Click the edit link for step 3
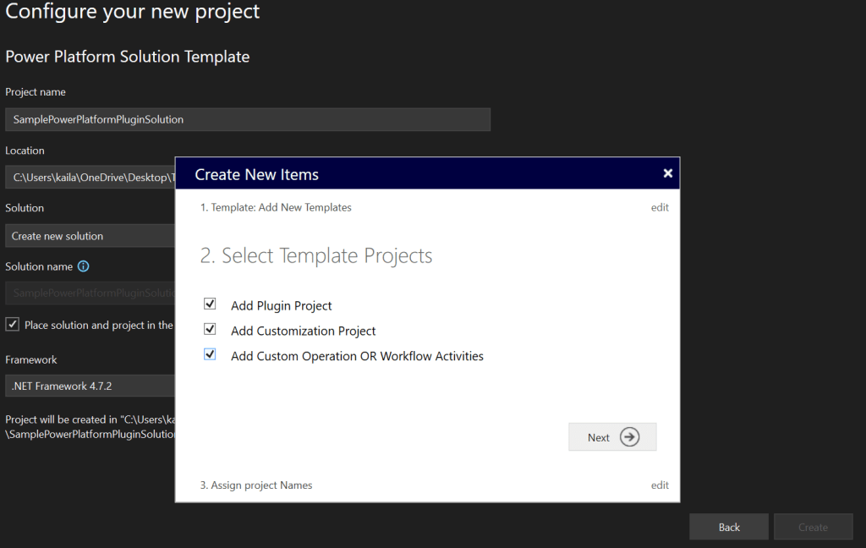866x548 pixels. 660,485
